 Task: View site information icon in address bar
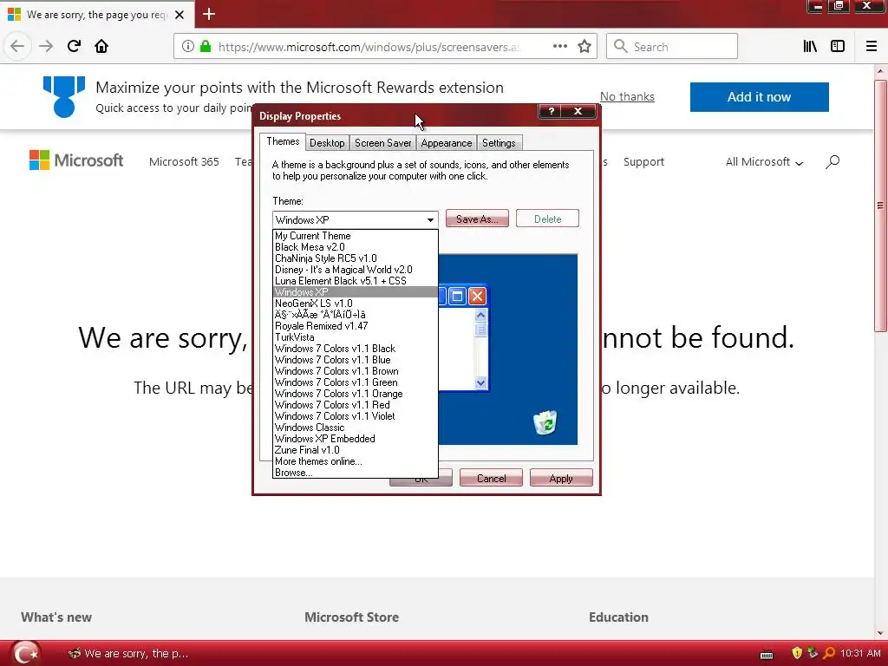coord(188,47)
